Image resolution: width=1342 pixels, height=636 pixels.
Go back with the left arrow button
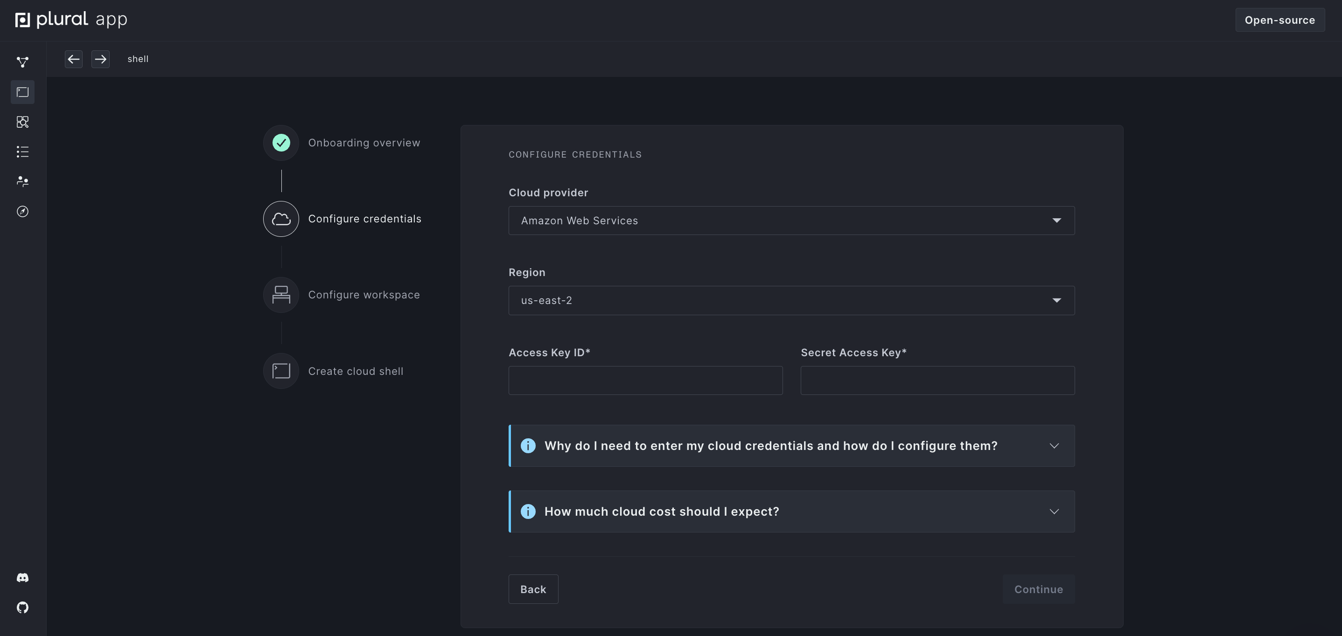pos(73,59)
